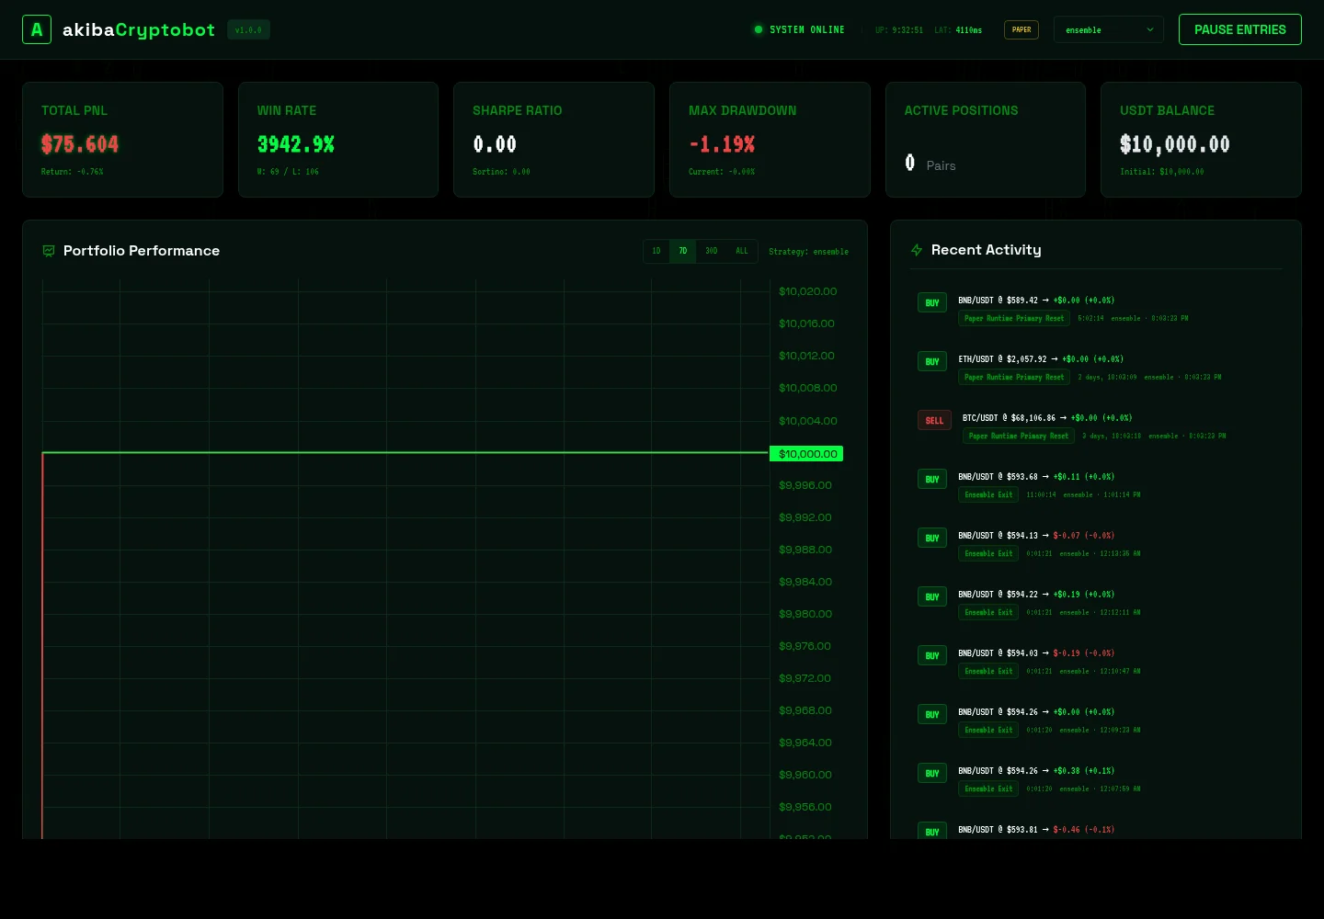Click the 'UP: 9:32:51' uptime text
Viewport: 1324px width, 919px height.
coord(899,29)
